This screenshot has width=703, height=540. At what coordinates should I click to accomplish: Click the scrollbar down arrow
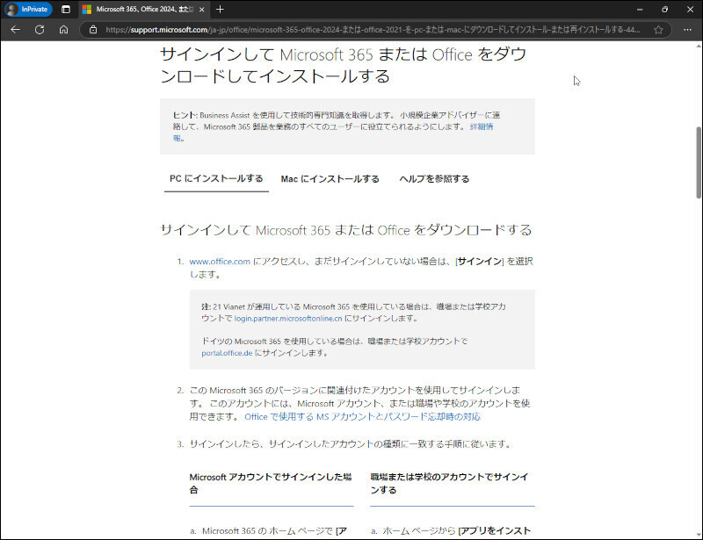click(x=699, y=535)
